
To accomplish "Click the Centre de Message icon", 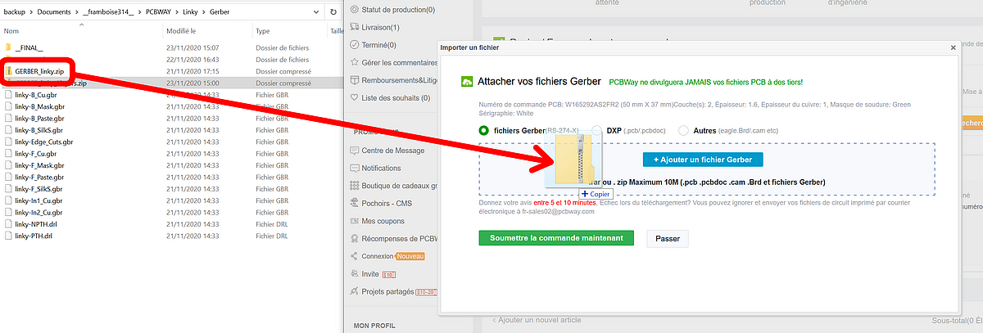I will [x=354, y=151].
